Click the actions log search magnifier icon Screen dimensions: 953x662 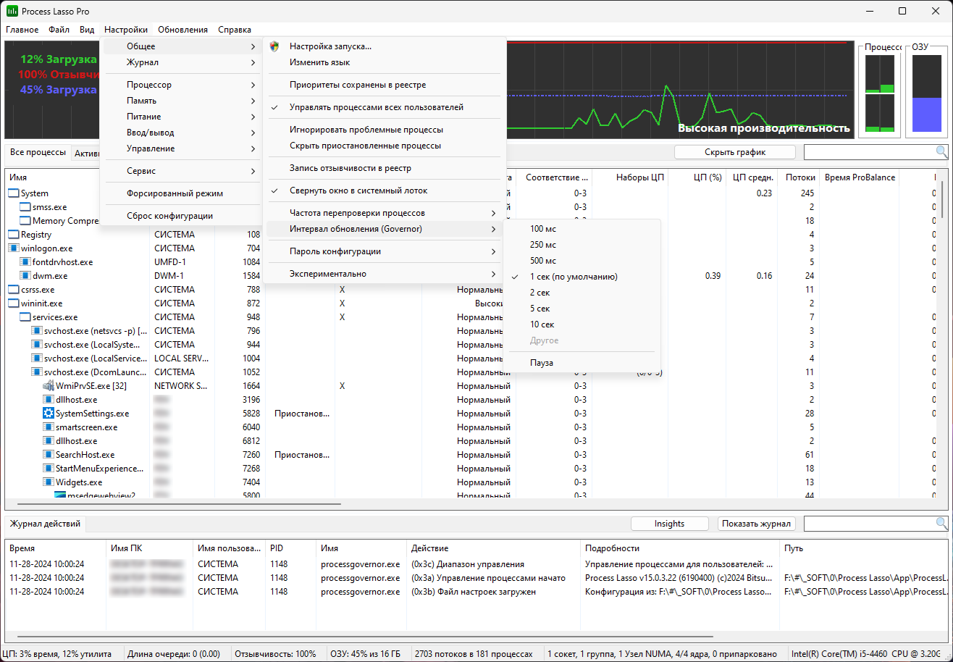[x=941, y=524]
